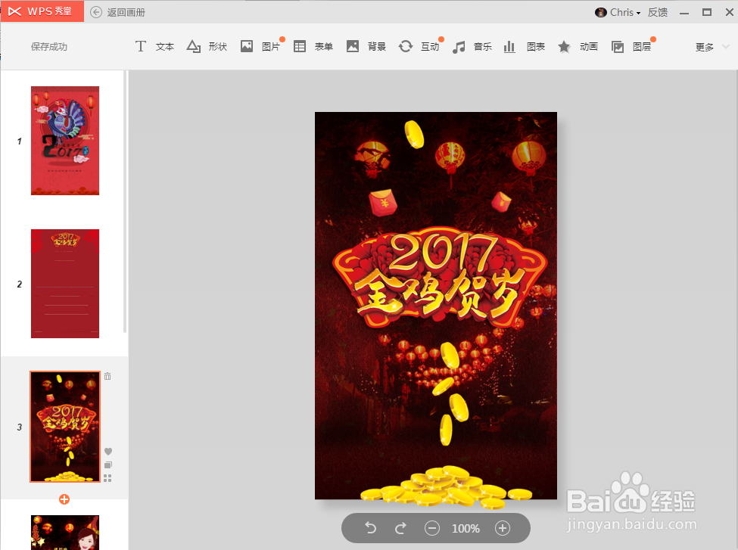Image resolution: width=738 pixels, height=550 pixels.
Task: Select page 3 金鸡贺岁 thumbnail
Action: pyautogui.click(x=65, y=427)
